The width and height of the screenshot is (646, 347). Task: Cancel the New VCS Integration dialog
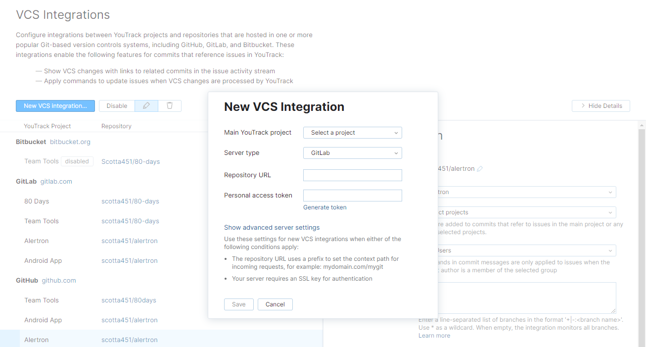tap(275, 304)
